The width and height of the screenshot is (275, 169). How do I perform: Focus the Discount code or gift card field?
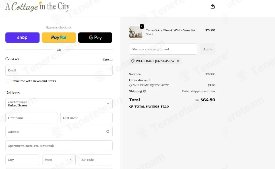point(163,49)
